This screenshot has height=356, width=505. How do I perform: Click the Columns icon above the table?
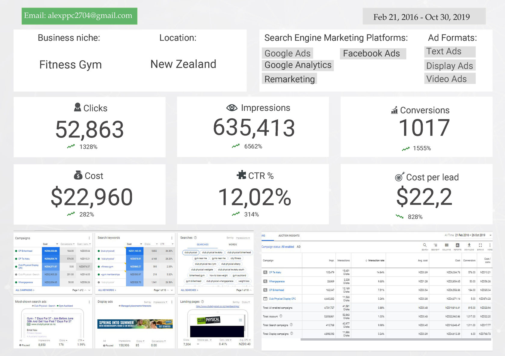coord(446,245)
